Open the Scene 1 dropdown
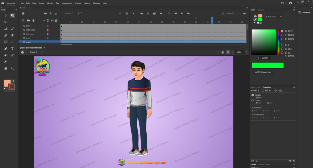 (x=36, y=52)
